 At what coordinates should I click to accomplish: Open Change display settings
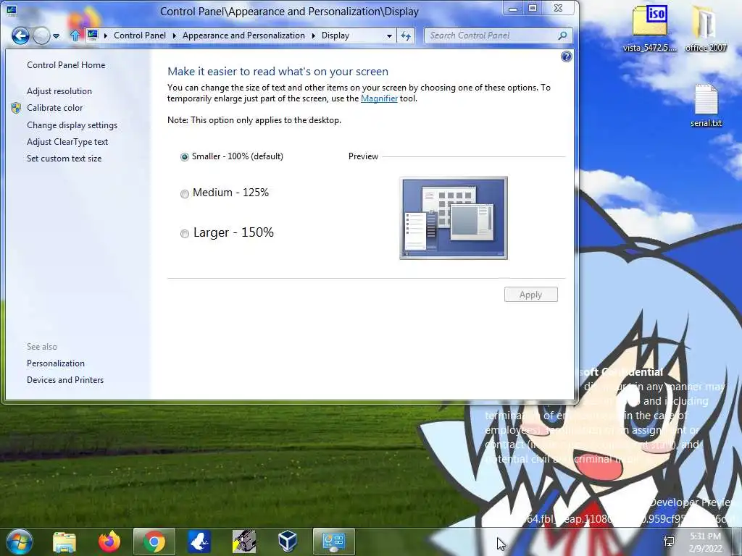(x=72, y=125)
